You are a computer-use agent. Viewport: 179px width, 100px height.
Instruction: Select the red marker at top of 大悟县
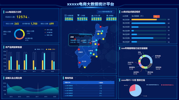coord(100,27)
